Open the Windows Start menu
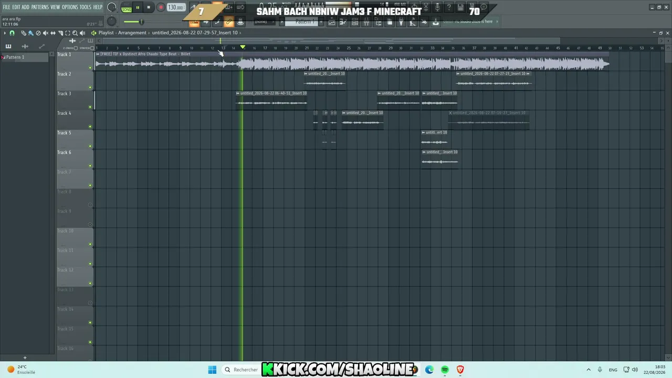This screenshot has width=672, height=378. point(212,370)
